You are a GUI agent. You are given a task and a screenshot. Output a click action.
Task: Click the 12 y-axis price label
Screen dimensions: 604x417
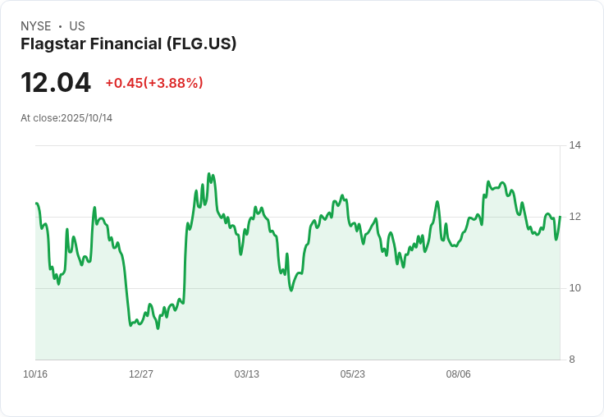[x=574, y=217]
